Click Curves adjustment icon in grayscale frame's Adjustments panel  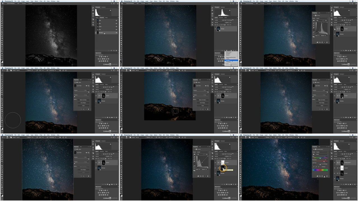pyautogui.click(x=104, y=57)
